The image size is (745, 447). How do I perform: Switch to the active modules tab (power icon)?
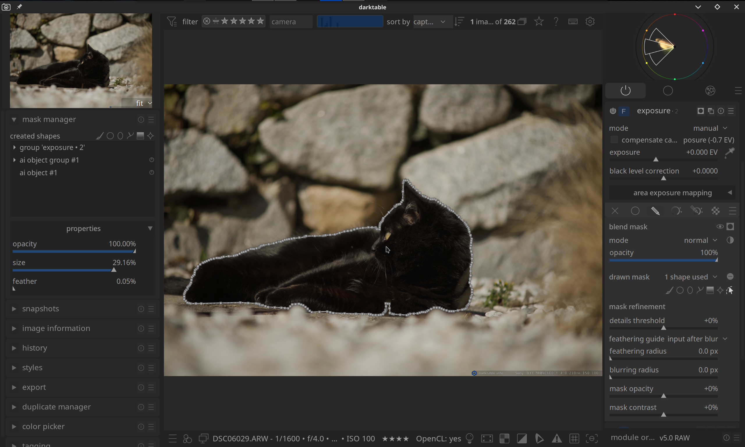coord(625,91)
